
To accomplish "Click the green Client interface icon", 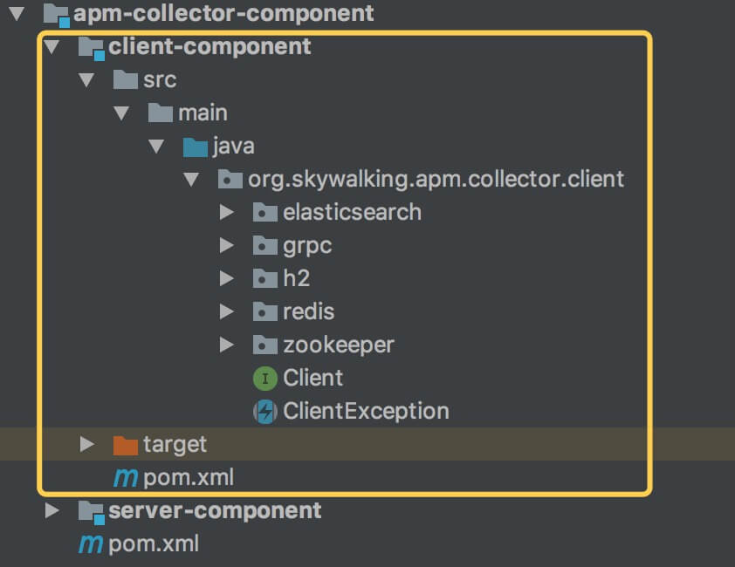I will (265, 379).
